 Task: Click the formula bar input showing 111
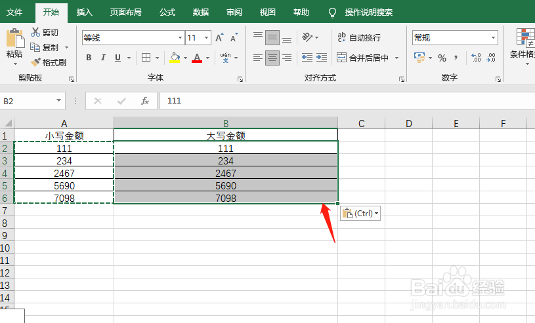click(347, 101)
